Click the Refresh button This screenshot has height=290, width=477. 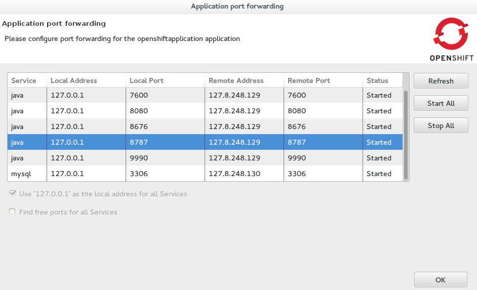441,81
